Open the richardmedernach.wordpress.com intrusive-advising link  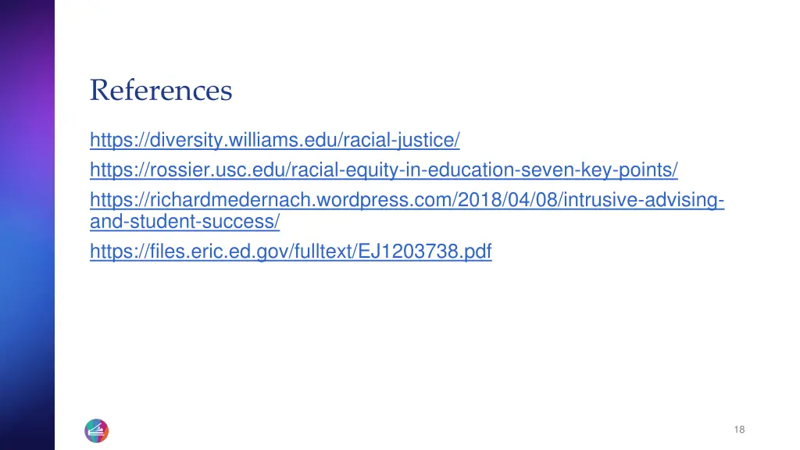[406, 200]
